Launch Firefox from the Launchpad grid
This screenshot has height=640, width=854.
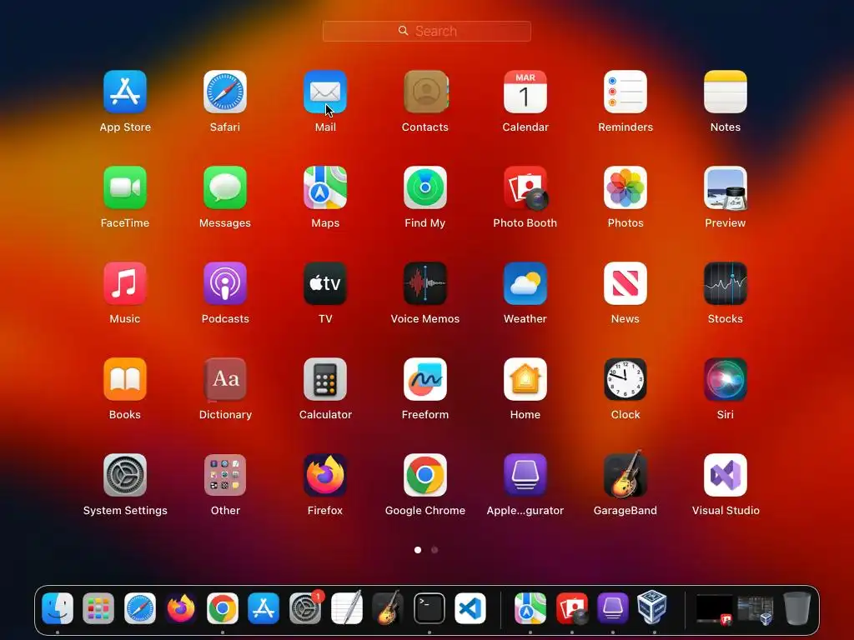click(x=325, y=475)
